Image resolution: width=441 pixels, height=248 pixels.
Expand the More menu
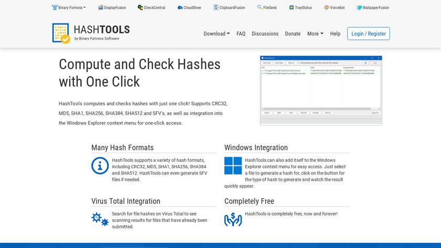(316, 34)
